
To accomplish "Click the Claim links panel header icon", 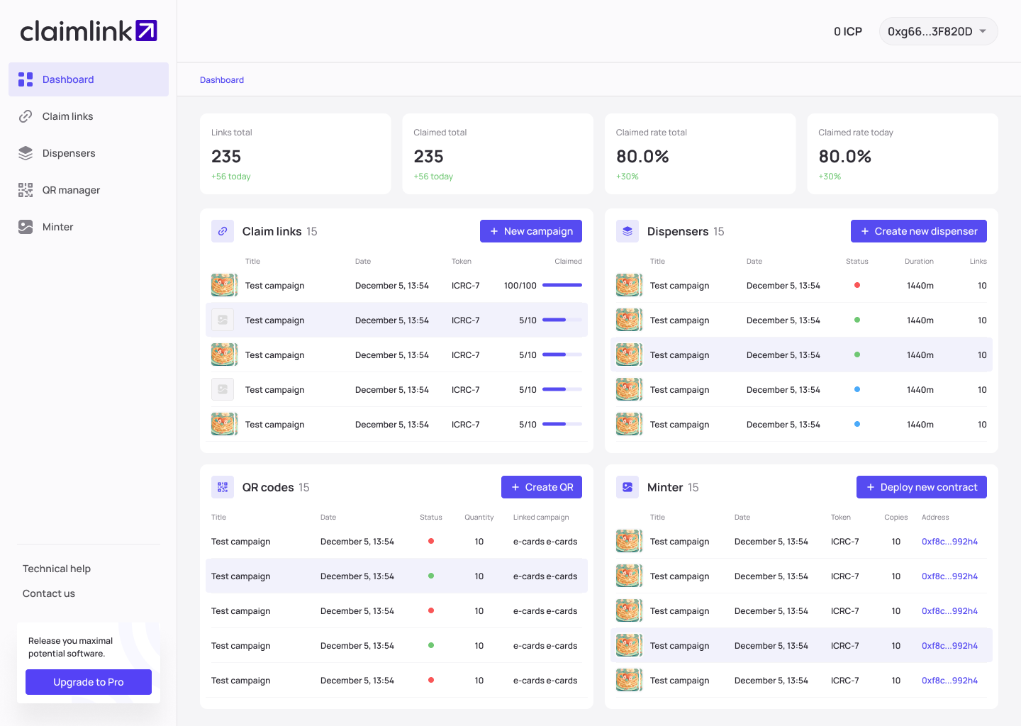I will click(223, 231).
